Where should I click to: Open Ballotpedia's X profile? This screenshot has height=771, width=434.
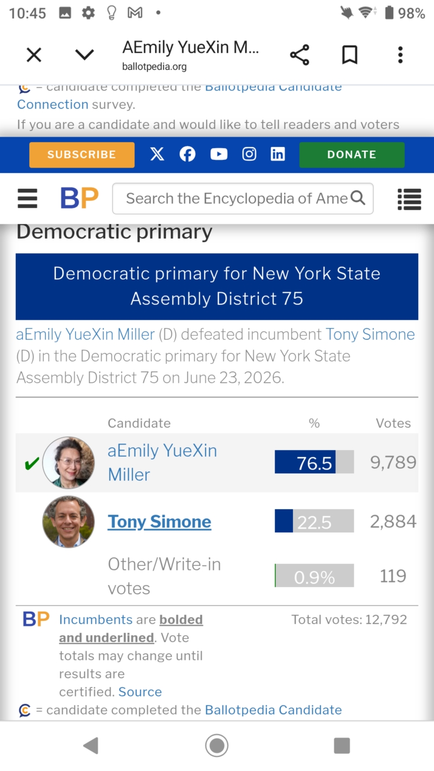[157, 155]
